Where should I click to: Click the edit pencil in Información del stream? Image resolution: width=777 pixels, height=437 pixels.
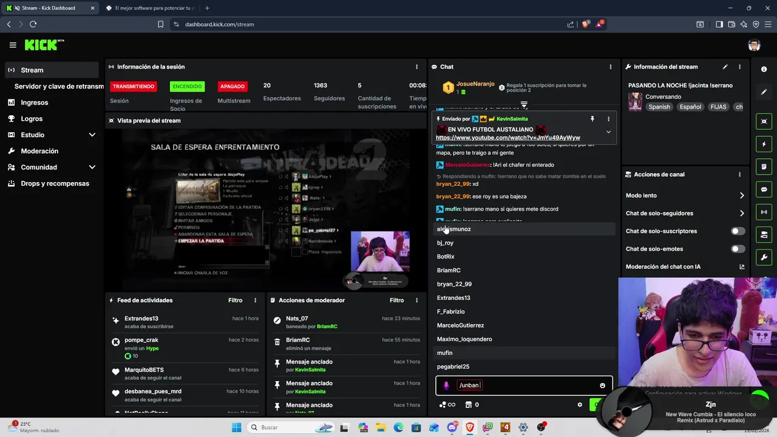725,67
